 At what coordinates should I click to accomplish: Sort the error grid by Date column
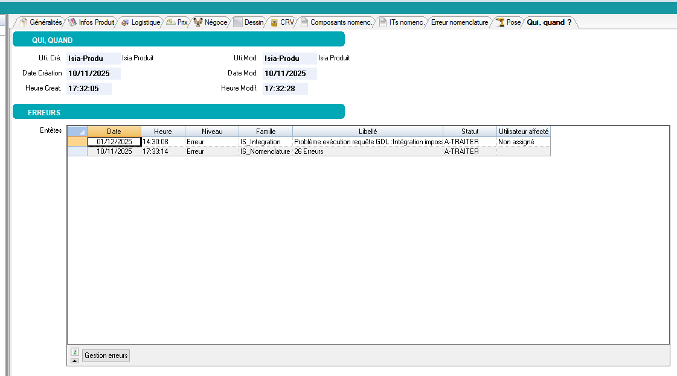click(x=114, y=132)
